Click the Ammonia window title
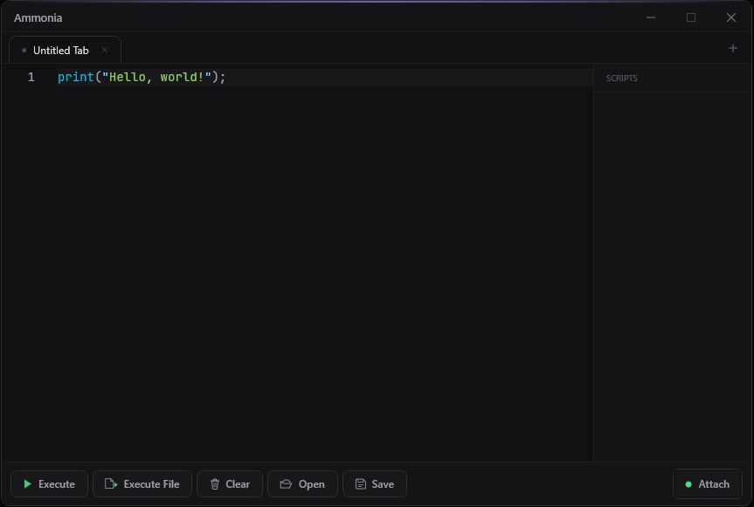Screen dimensions: 754x507 (x=38, y=18)
